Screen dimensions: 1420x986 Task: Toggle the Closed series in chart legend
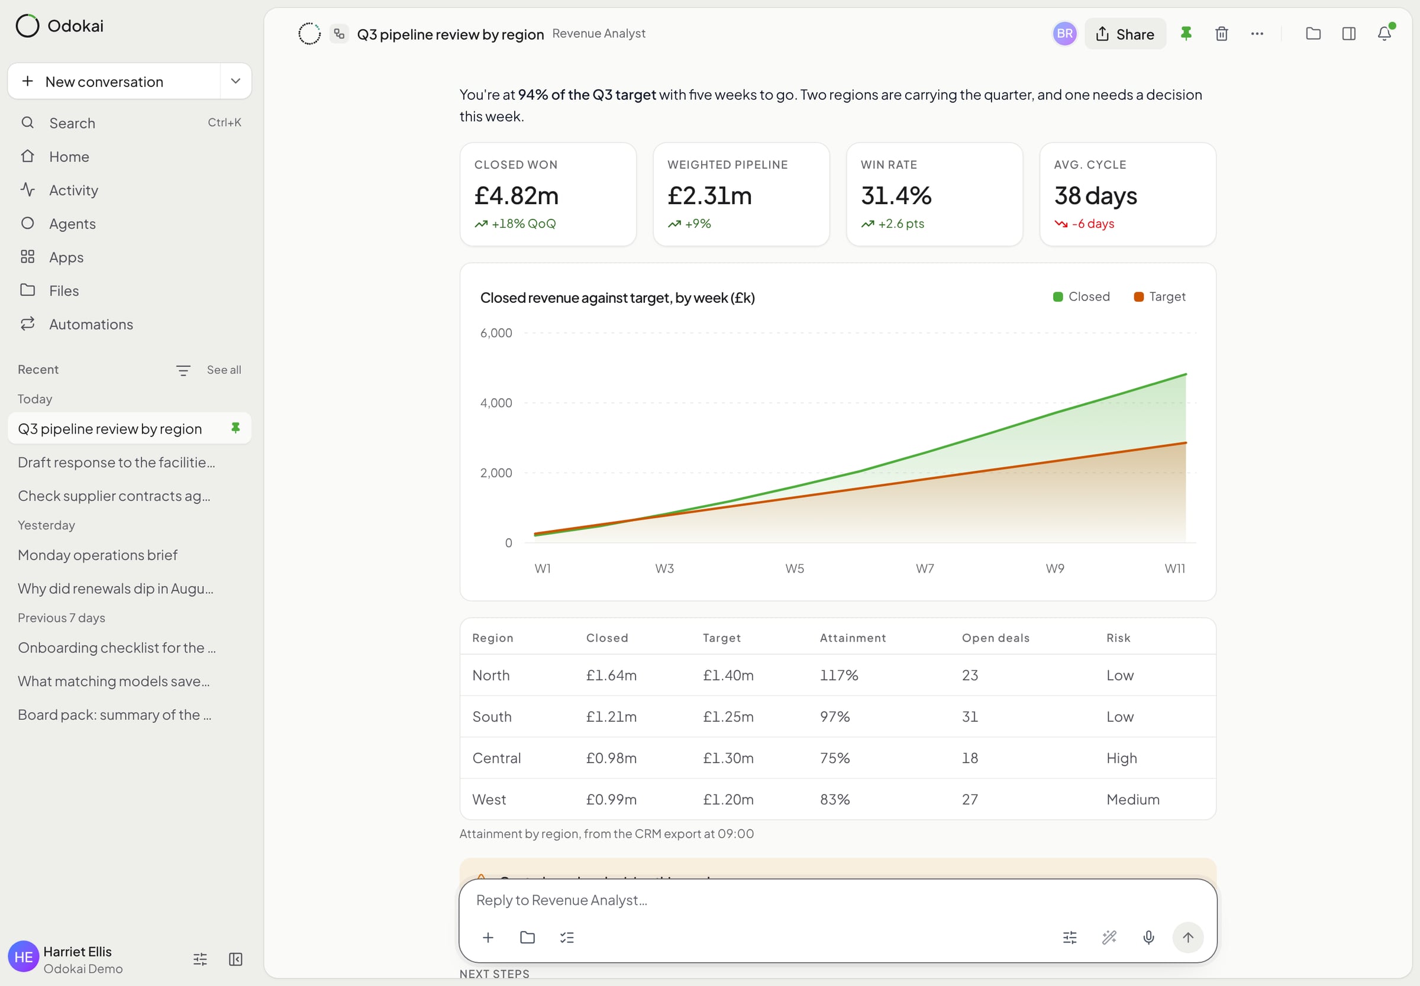[1082, 296]
